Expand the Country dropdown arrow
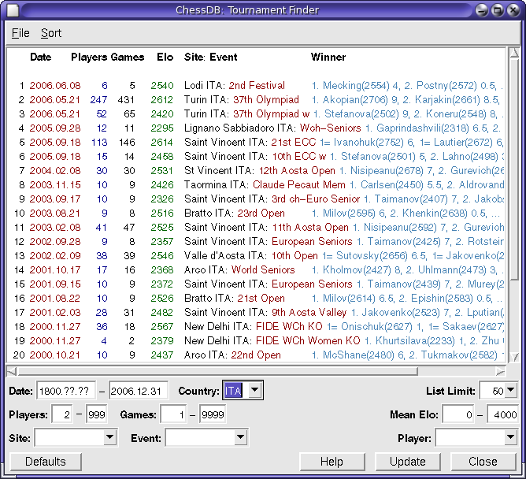 (253, 392)
